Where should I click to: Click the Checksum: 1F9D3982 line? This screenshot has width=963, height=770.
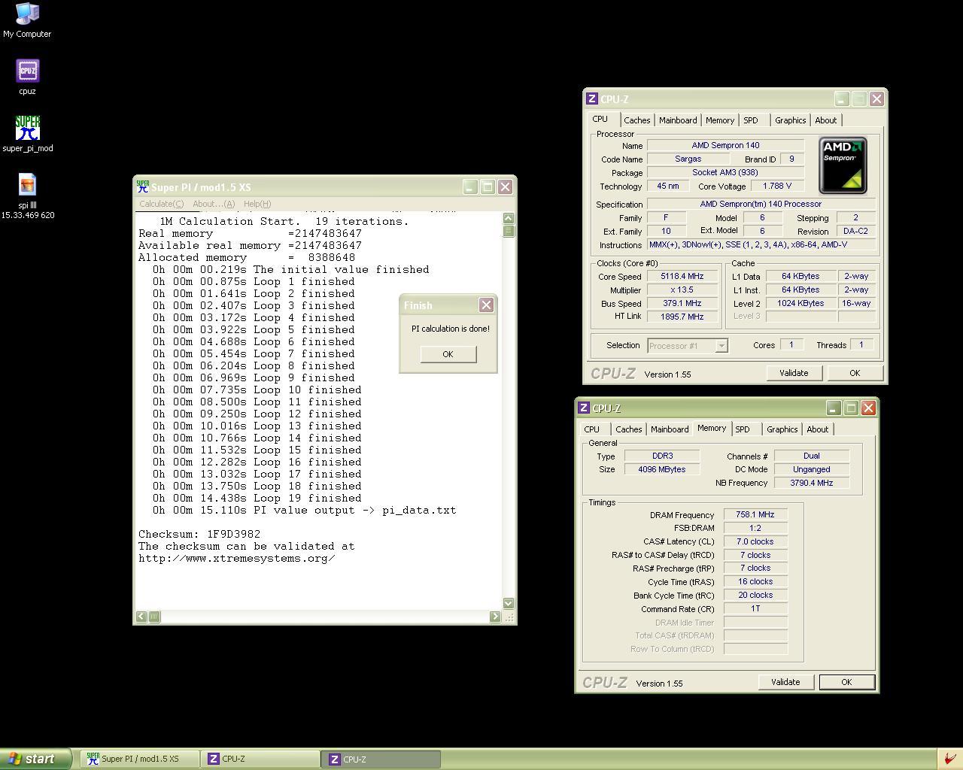(199, 535)
